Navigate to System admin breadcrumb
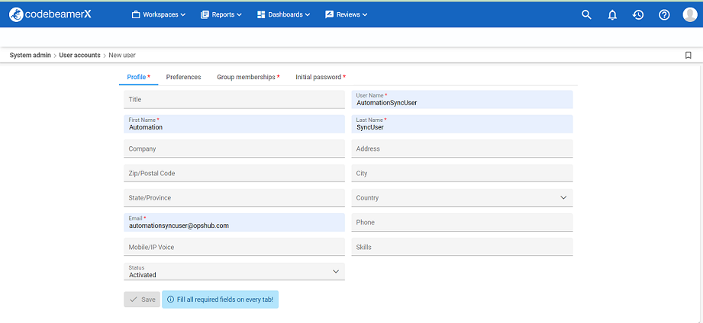The image size is (703, 323). point(31,56)
